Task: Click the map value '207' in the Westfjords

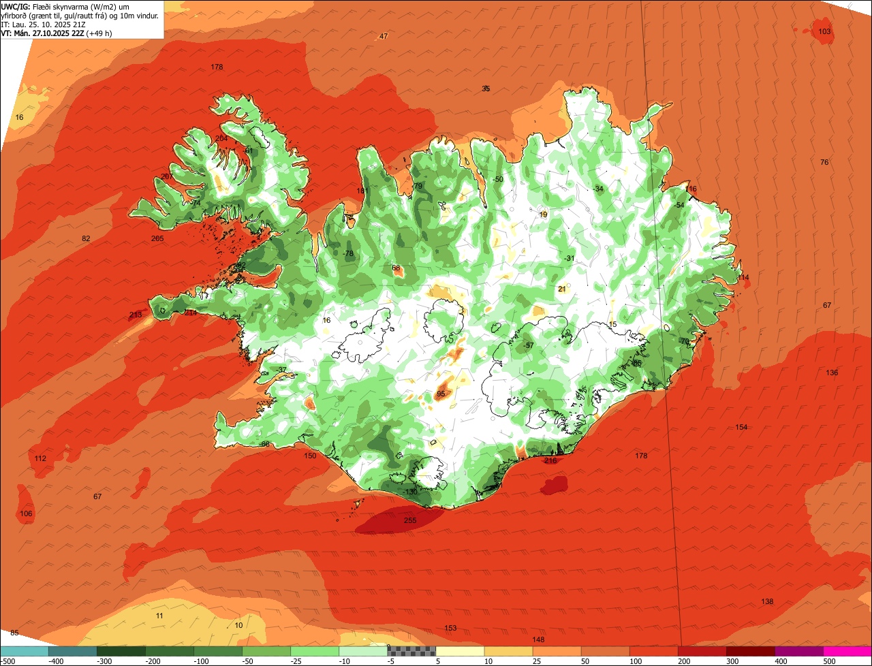Action: [x=167, y=176]
